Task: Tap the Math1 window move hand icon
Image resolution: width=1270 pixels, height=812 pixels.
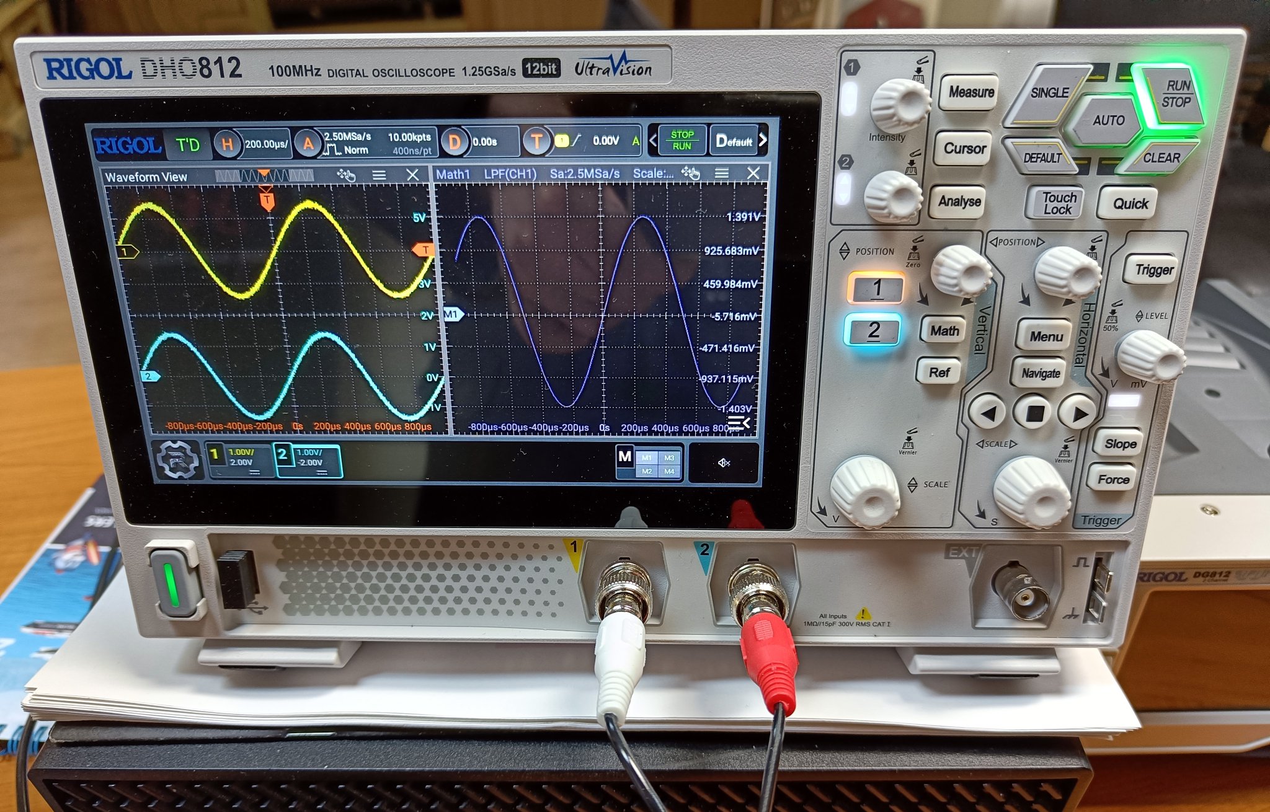Action: 690,173
